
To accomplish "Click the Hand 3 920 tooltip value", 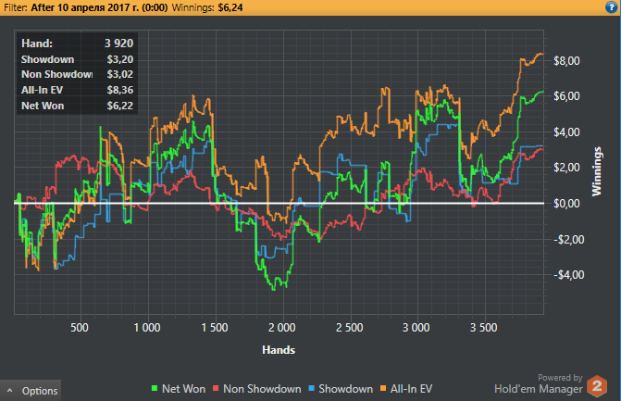I will click(118, 44).
